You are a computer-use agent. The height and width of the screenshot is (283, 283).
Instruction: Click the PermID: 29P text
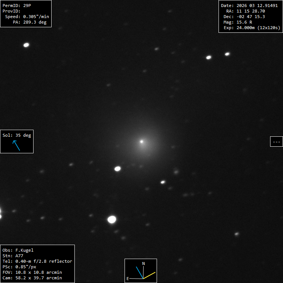(x=17, y=6)
